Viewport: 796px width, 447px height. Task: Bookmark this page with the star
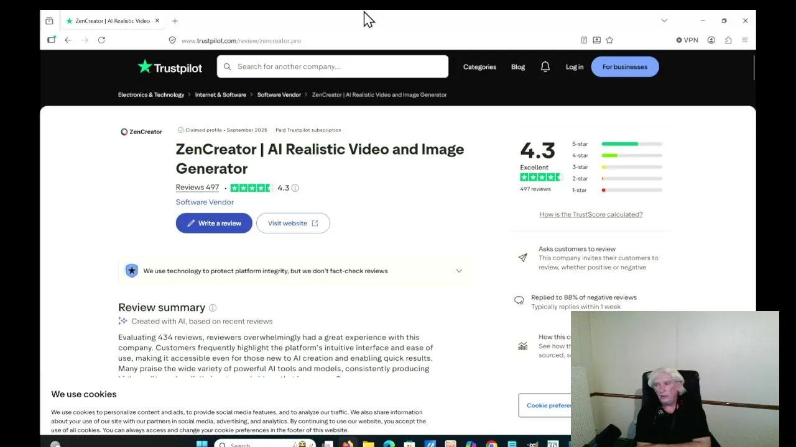pos(609,40)
